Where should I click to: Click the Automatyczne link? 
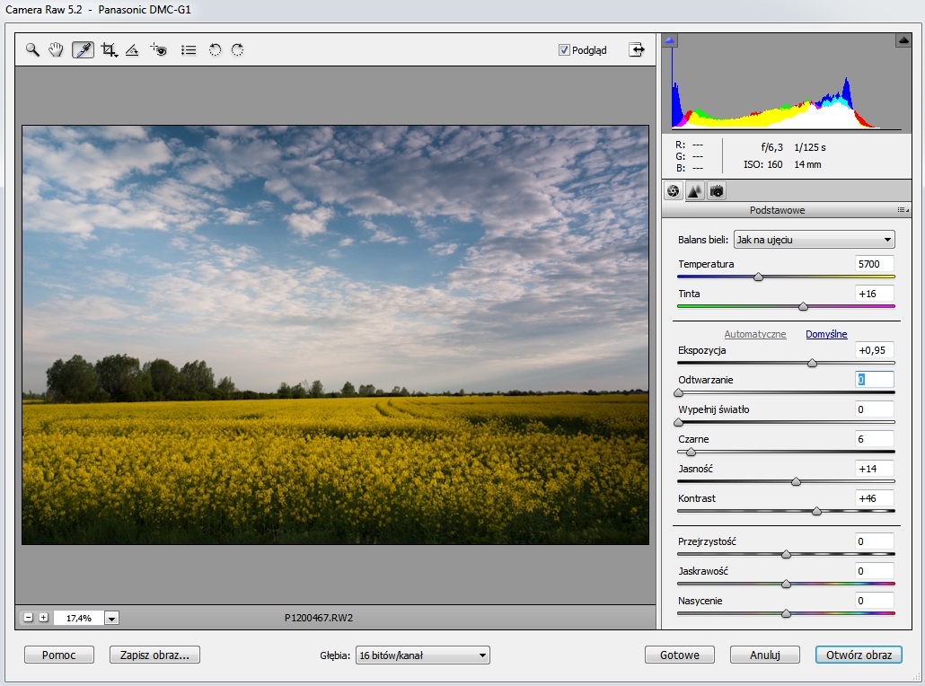click(754, 334)
